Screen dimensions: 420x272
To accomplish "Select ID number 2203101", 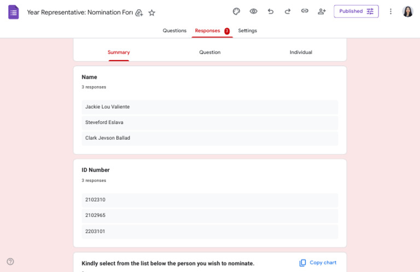I will [210, 232].
